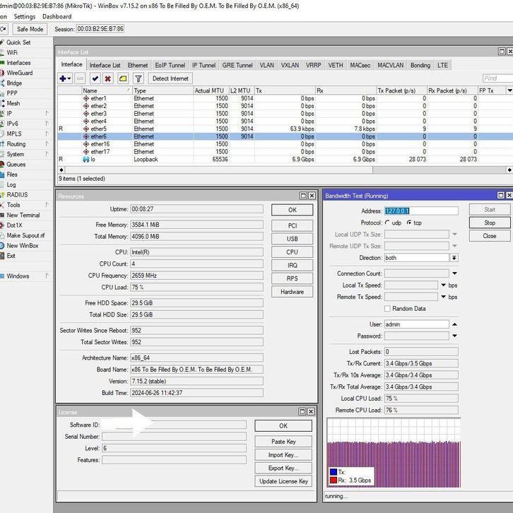Expand the Tools submenu in the sidebar

pyautogui.click(x=47, y=205)
